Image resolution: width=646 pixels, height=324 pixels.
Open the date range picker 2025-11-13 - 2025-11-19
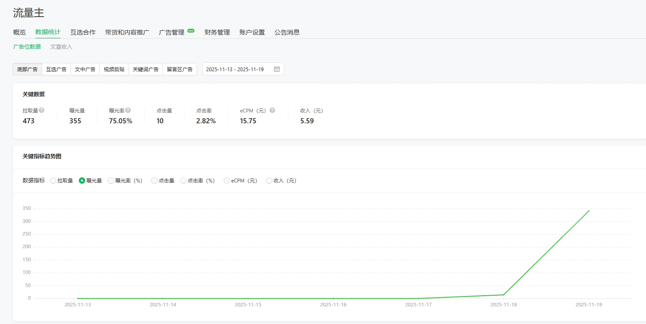[238, 69]
